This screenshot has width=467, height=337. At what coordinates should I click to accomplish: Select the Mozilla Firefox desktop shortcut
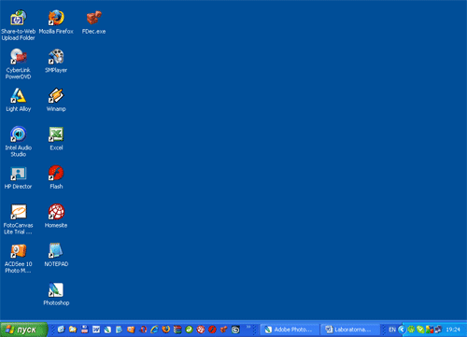pos(56,21)
